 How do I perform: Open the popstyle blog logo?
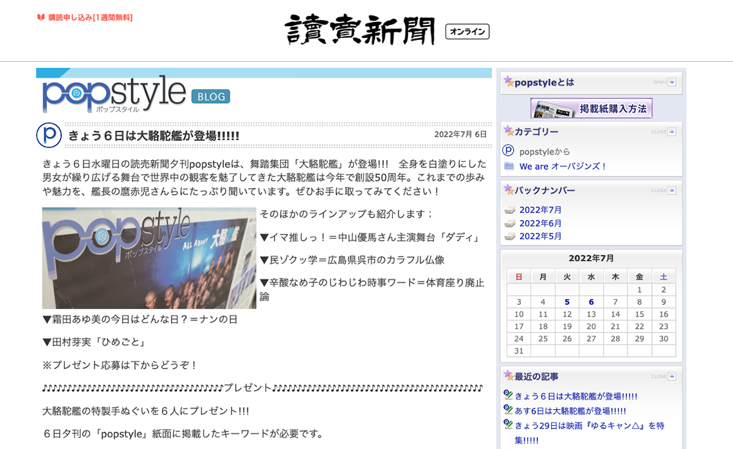click(x=114, y=93)
